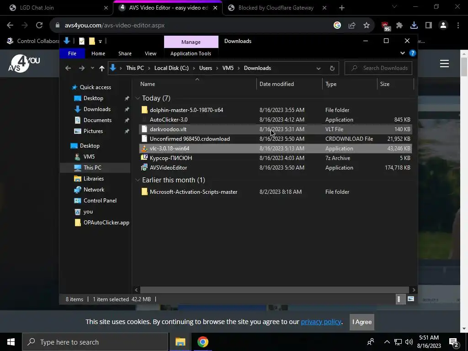Screen dimensions: 468x351
Task: Open the Chrome Downloads icon
Action: click(x=414, y=26)
